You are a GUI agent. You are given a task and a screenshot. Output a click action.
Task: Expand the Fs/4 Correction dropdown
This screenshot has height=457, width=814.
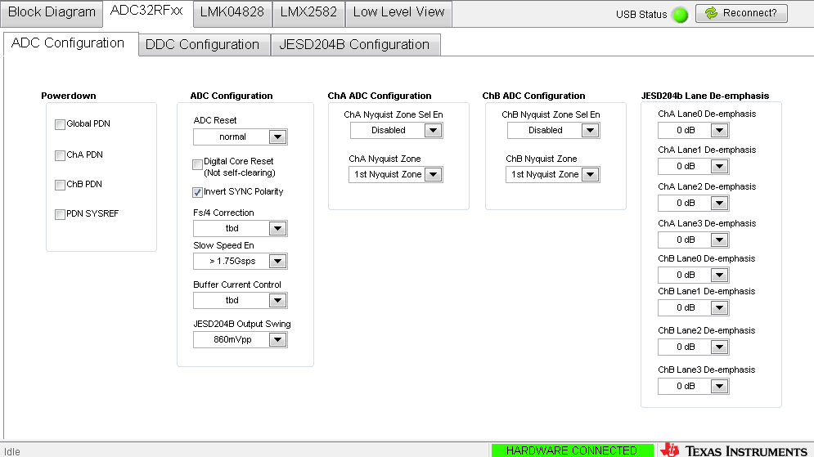tap(277, 228)
